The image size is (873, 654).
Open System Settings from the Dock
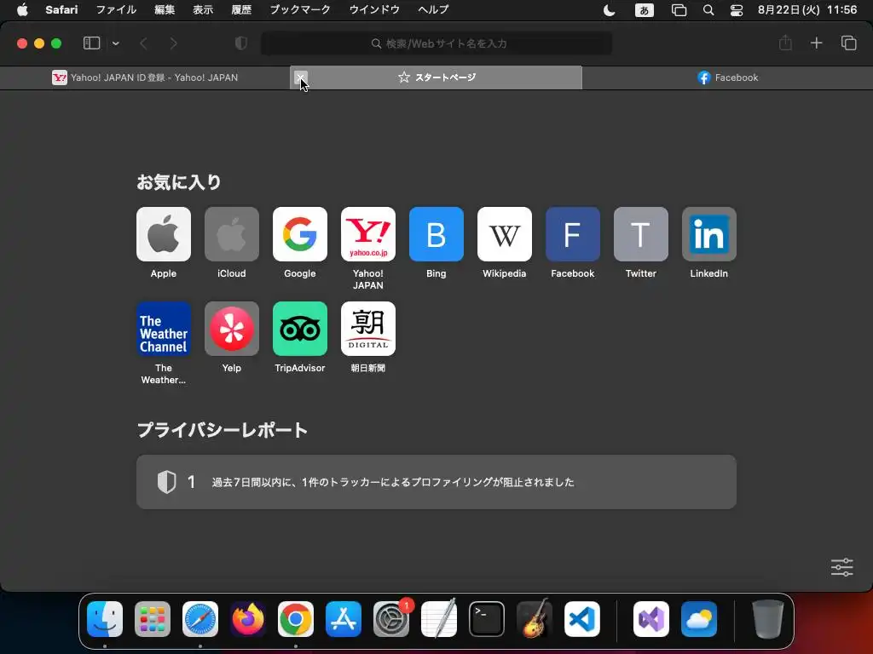click(x=391, y=619)
